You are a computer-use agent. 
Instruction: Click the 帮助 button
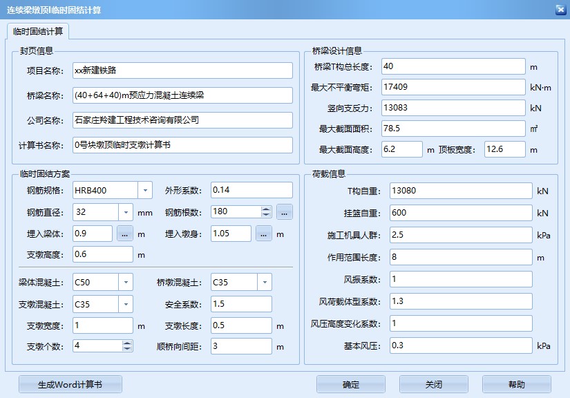point(516,385)
